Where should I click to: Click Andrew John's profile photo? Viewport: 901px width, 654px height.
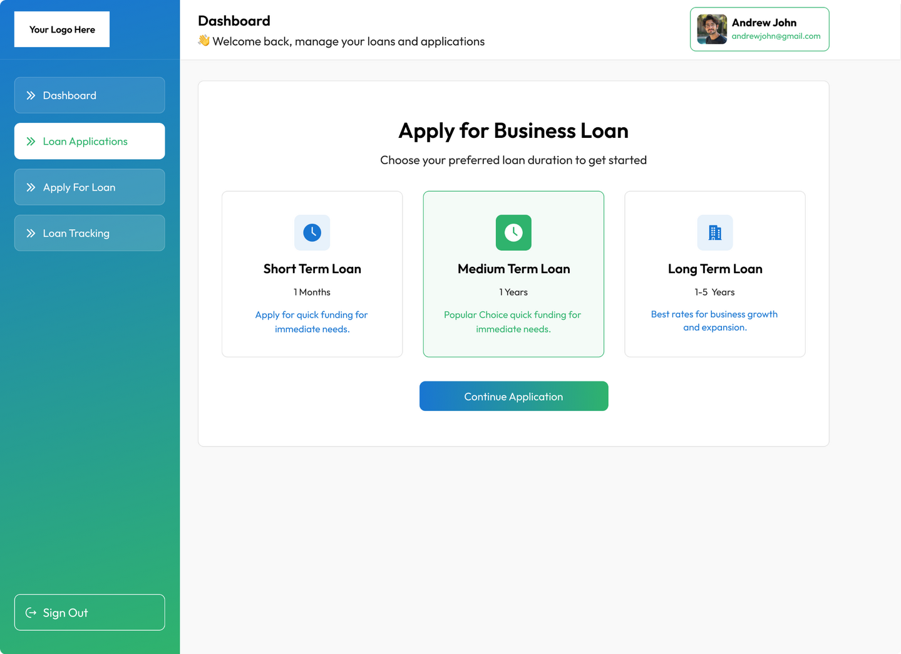tap(712, 29)
